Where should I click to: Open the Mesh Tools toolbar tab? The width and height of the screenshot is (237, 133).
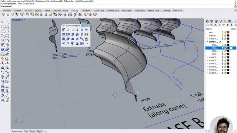[x=140, y=11]
